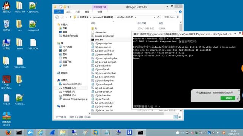Refresh the Explorer address bar location
243x136 pixels.
158,17
